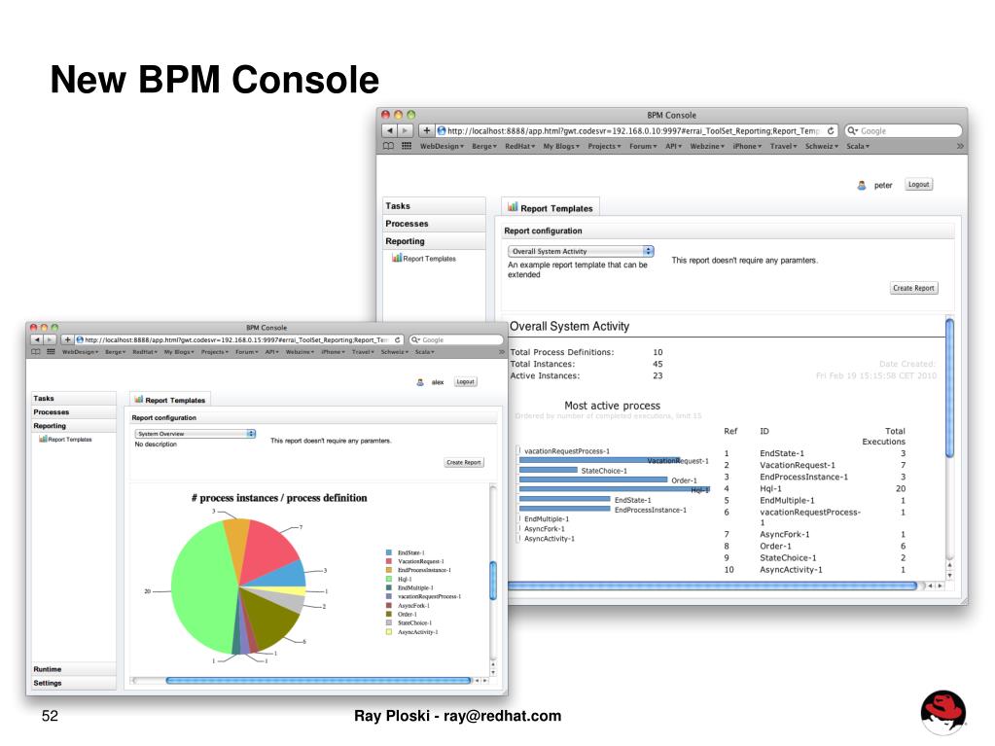Open WebDesign bookmarks menu in the peter window
This screenshot has width=995, height=746.
click(x=442, y=146)
